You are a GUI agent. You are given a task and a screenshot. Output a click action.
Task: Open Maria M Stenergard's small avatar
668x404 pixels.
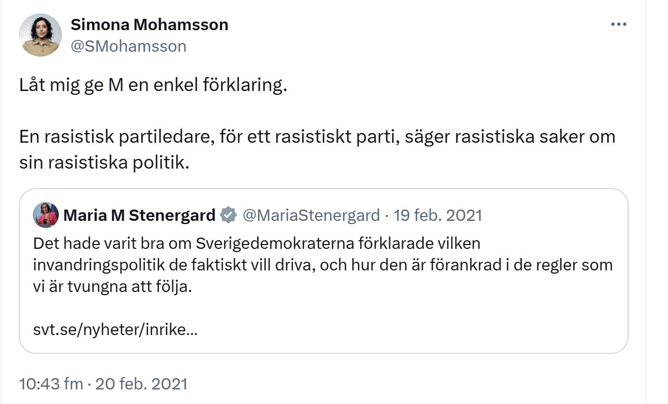(46, 215)
